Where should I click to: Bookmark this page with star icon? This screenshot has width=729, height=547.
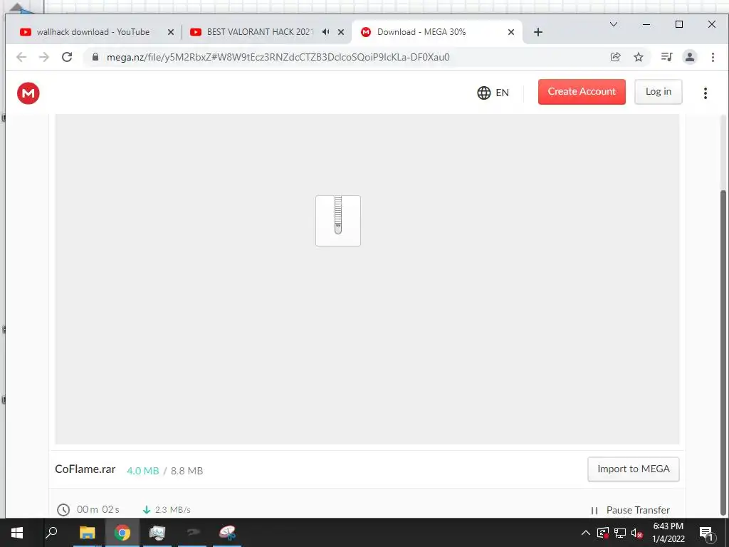point(639,57)
